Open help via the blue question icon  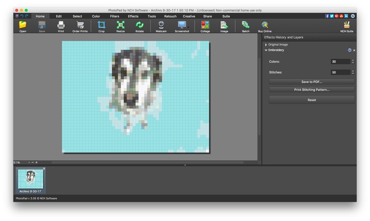pos(353,16)
